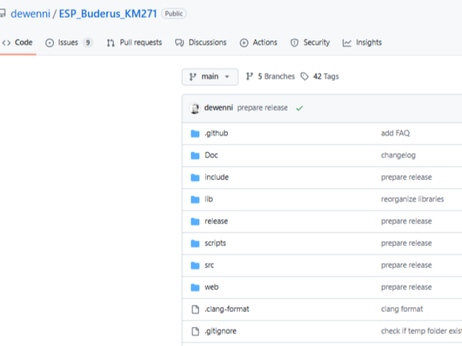
Task: Open the 'prepare release' latest commit message
Action: [262, 108]
